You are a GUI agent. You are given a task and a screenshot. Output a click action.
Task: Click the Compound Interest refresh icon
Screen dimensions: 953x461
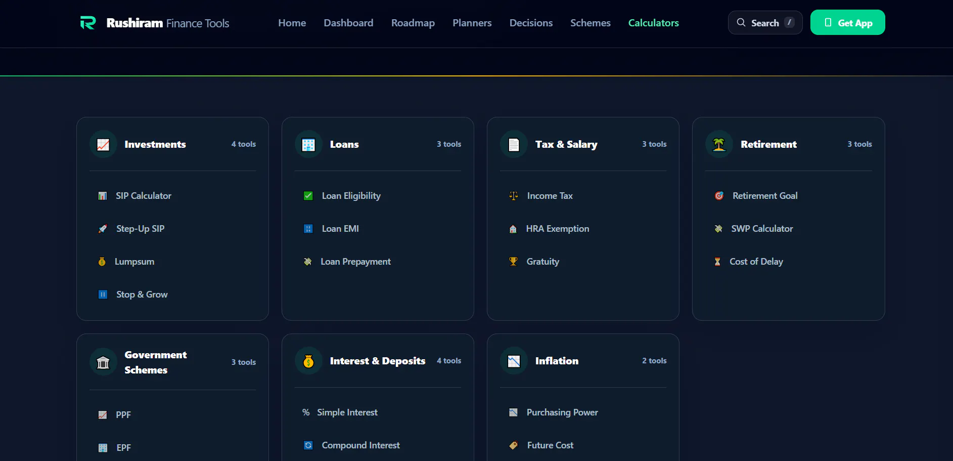308,445
